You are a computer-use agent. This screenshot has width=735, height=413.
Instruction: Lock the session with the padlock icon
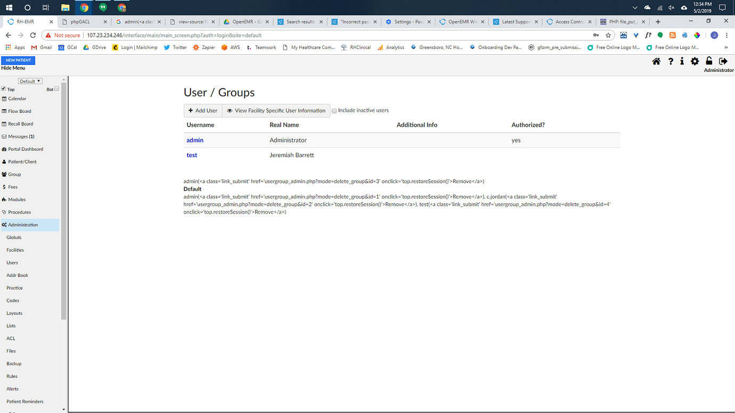point(709,61)
